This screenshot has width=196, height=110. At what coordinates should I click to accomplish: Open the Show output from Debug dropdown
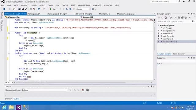coord(44,90)
